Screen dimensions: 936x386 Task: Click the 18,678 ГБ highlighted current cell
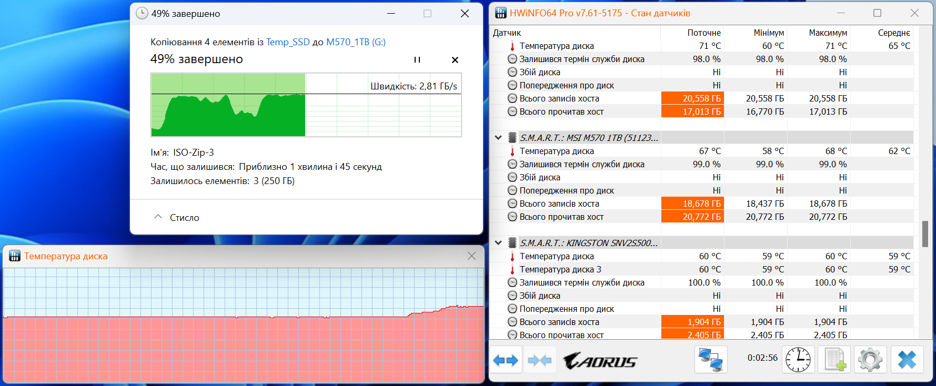692,204
